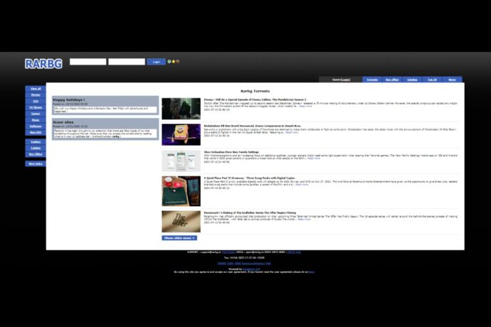Open the Xbox Family Settings thumbnail
Image resolution: width=491 pixels, height=327 pixels.
point(181,161)
